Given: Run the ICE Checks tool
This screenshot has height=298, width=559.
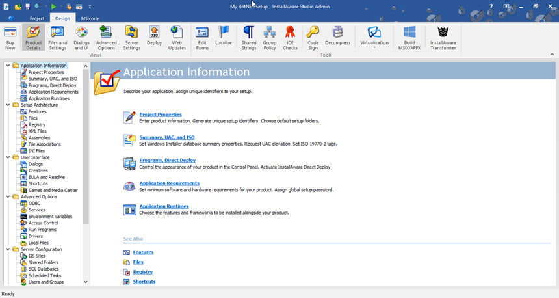Looking at the screenshot, I should 290,38.
